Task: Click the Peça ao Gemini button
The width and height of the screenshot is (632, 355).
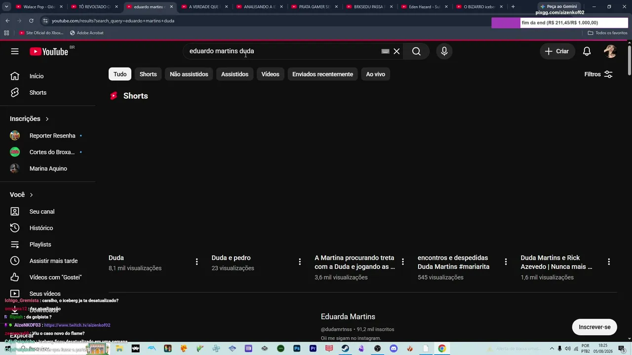Action: click(x=558, y=6)
